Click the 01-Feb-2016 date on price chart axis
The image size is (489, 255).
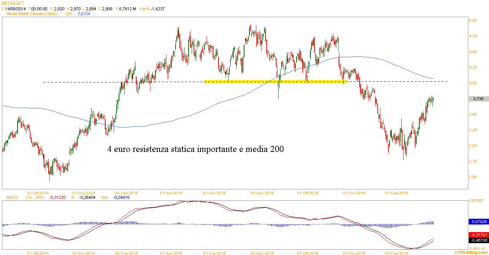click(x=396, y=193)
